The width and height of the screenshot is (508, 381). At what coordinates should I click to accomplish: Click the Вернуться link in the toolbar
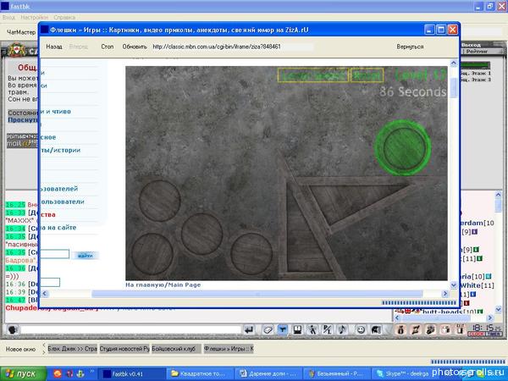410,47
